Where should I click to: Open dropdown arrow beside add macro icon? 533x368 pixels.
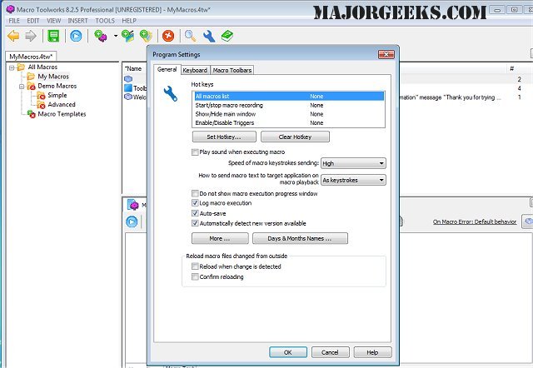pos(116,36)
